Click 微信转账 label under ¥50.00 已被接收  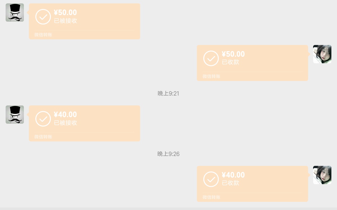pos(43,35)
